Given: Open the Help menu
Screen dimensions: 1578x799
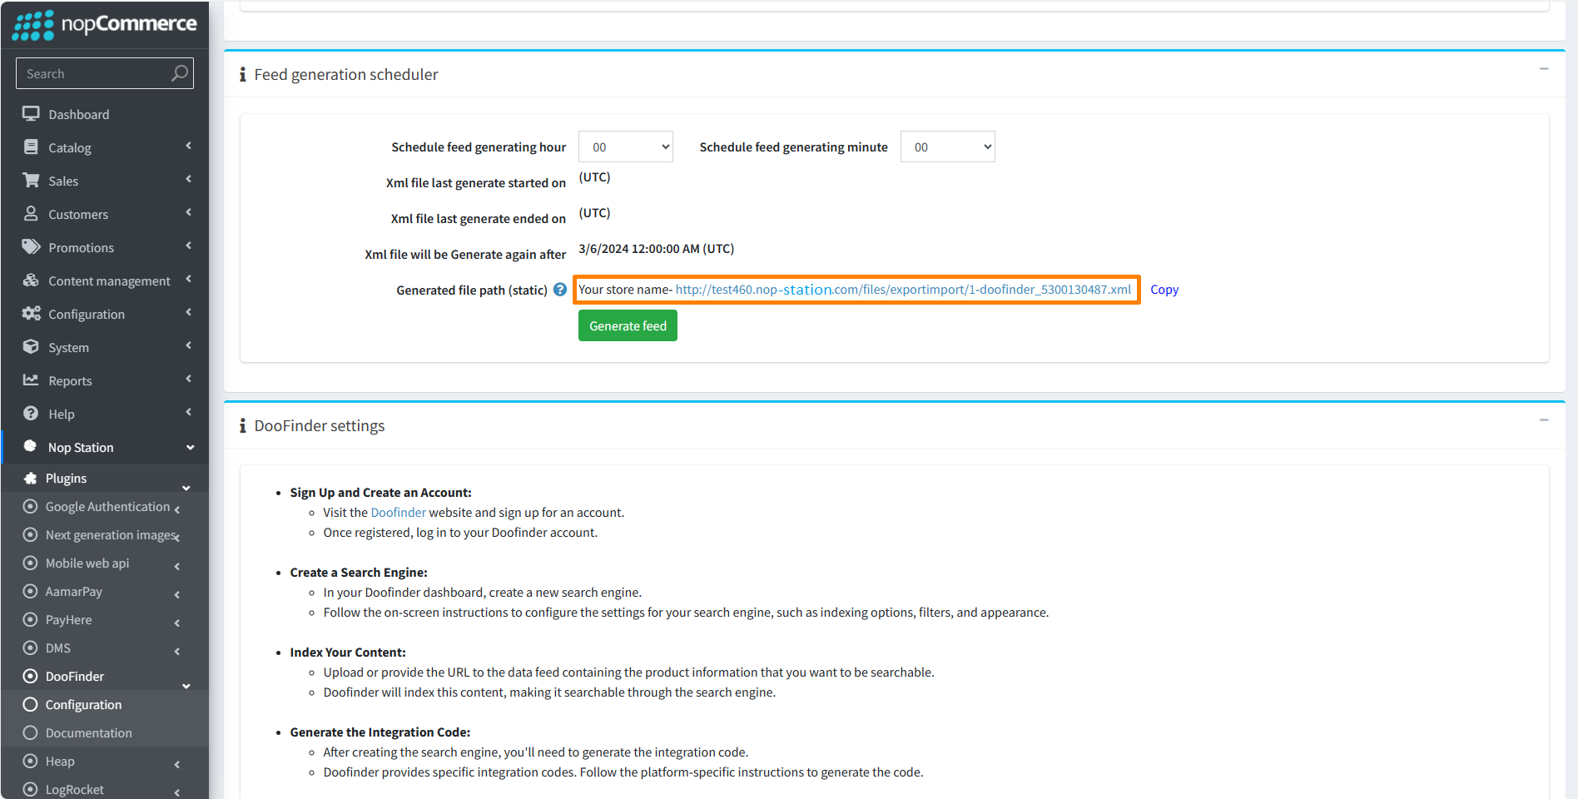Looking at the screenshot, I should click(x=105, y=414).
